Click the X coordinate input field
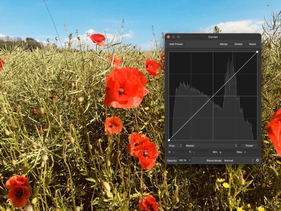 179,152
